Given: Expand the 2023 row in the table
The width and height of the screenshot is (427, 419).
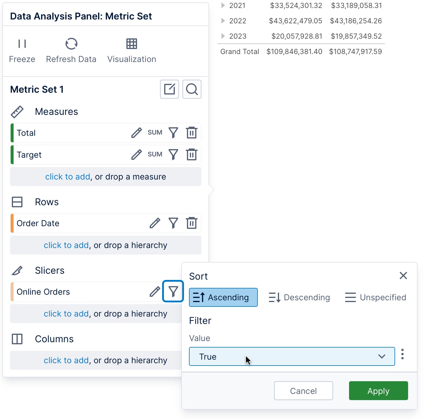Looking at the screenshot, I should point(222,36).
